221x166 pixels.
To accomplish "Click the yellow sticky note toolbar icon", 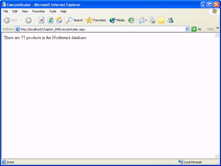I will (161, 20).
